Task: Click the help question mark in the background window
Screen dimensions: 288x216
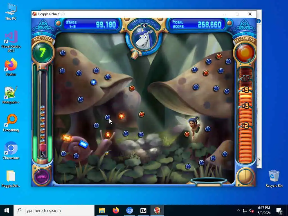Action: pyautogui.click(x=259, y=21)
